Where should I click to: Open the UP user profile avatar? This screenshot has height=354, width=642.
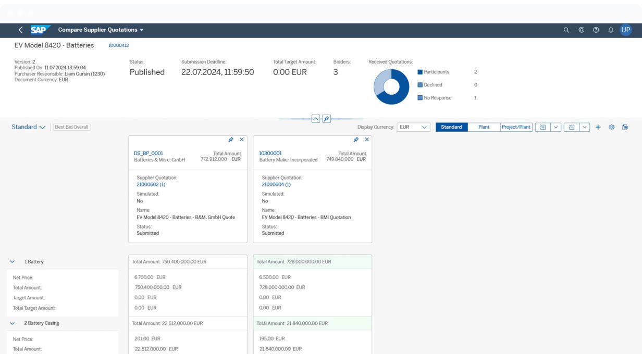point(626,30)
